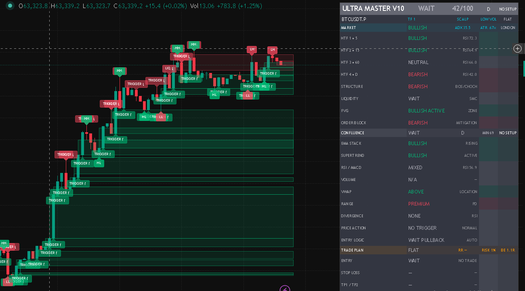Click the STRUCTURE row label
Viewport: 525px width, 291px height.
pyautogui.click(x=352, y=87)
